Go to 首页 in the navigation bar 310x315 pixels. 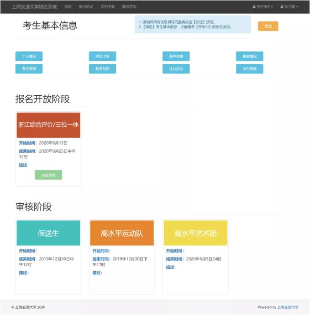tap(68, 7)
